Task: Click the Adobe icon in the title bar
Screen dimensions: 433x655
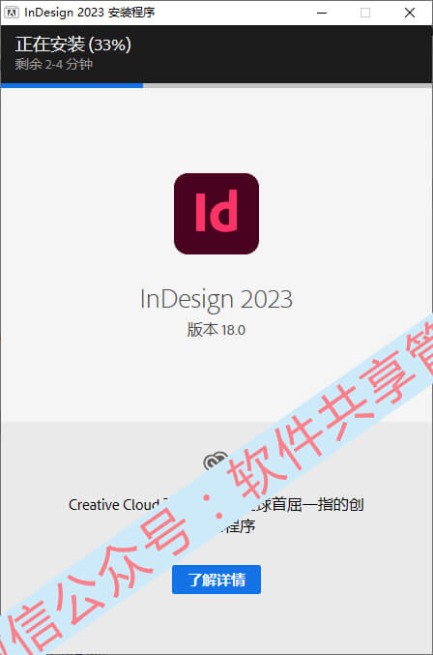Action: pos(11,13)
